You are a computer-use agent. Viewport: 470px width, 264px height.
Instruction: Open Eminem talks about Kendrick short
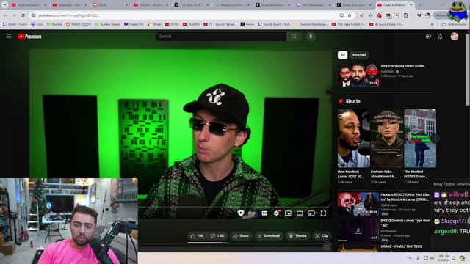(x=387, y=139)
